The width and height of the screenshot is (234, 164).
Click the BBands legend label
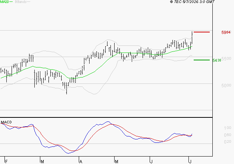[x=21, y=2]
